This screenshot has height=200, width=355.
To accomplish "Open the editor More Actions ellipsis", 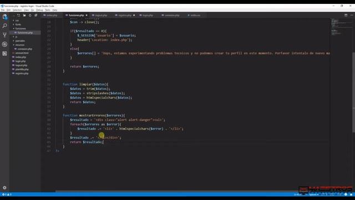I will pyautogui.click(x=352, y=15).
